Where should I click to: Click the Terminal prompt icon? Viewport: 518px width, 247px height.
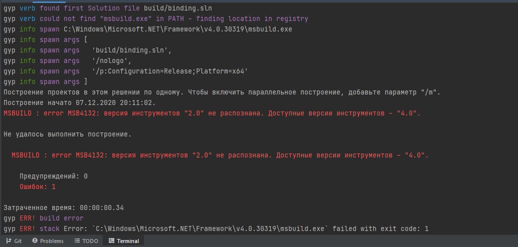click(x=111, y=240)
